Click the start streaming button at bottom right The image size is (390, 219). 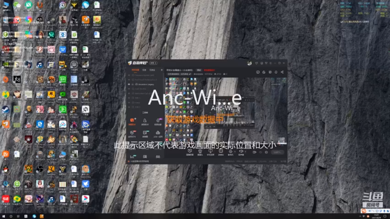(x=278, y=152)
